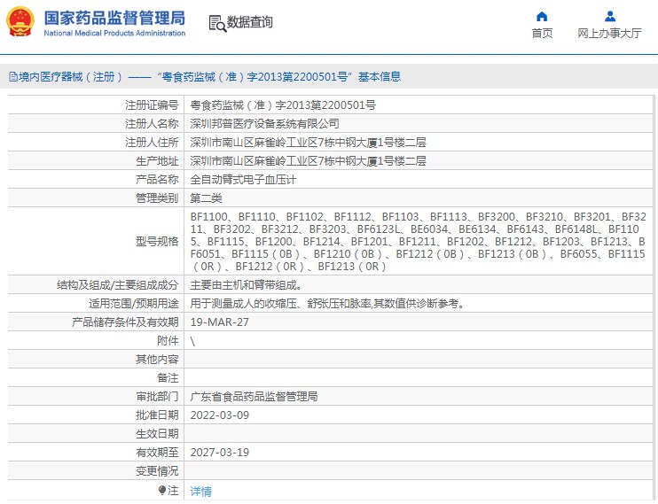Click the home house icon

(542, 16)
